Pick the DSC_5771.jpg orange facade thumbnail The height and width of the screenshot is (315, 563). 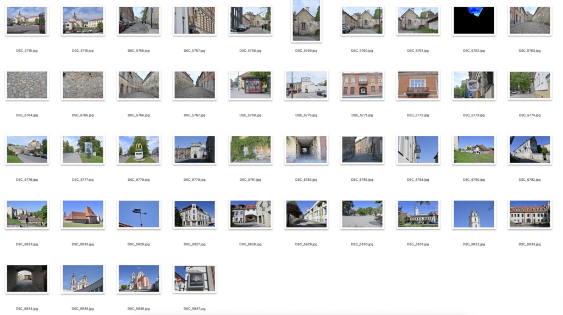click(x=362, y=85)
